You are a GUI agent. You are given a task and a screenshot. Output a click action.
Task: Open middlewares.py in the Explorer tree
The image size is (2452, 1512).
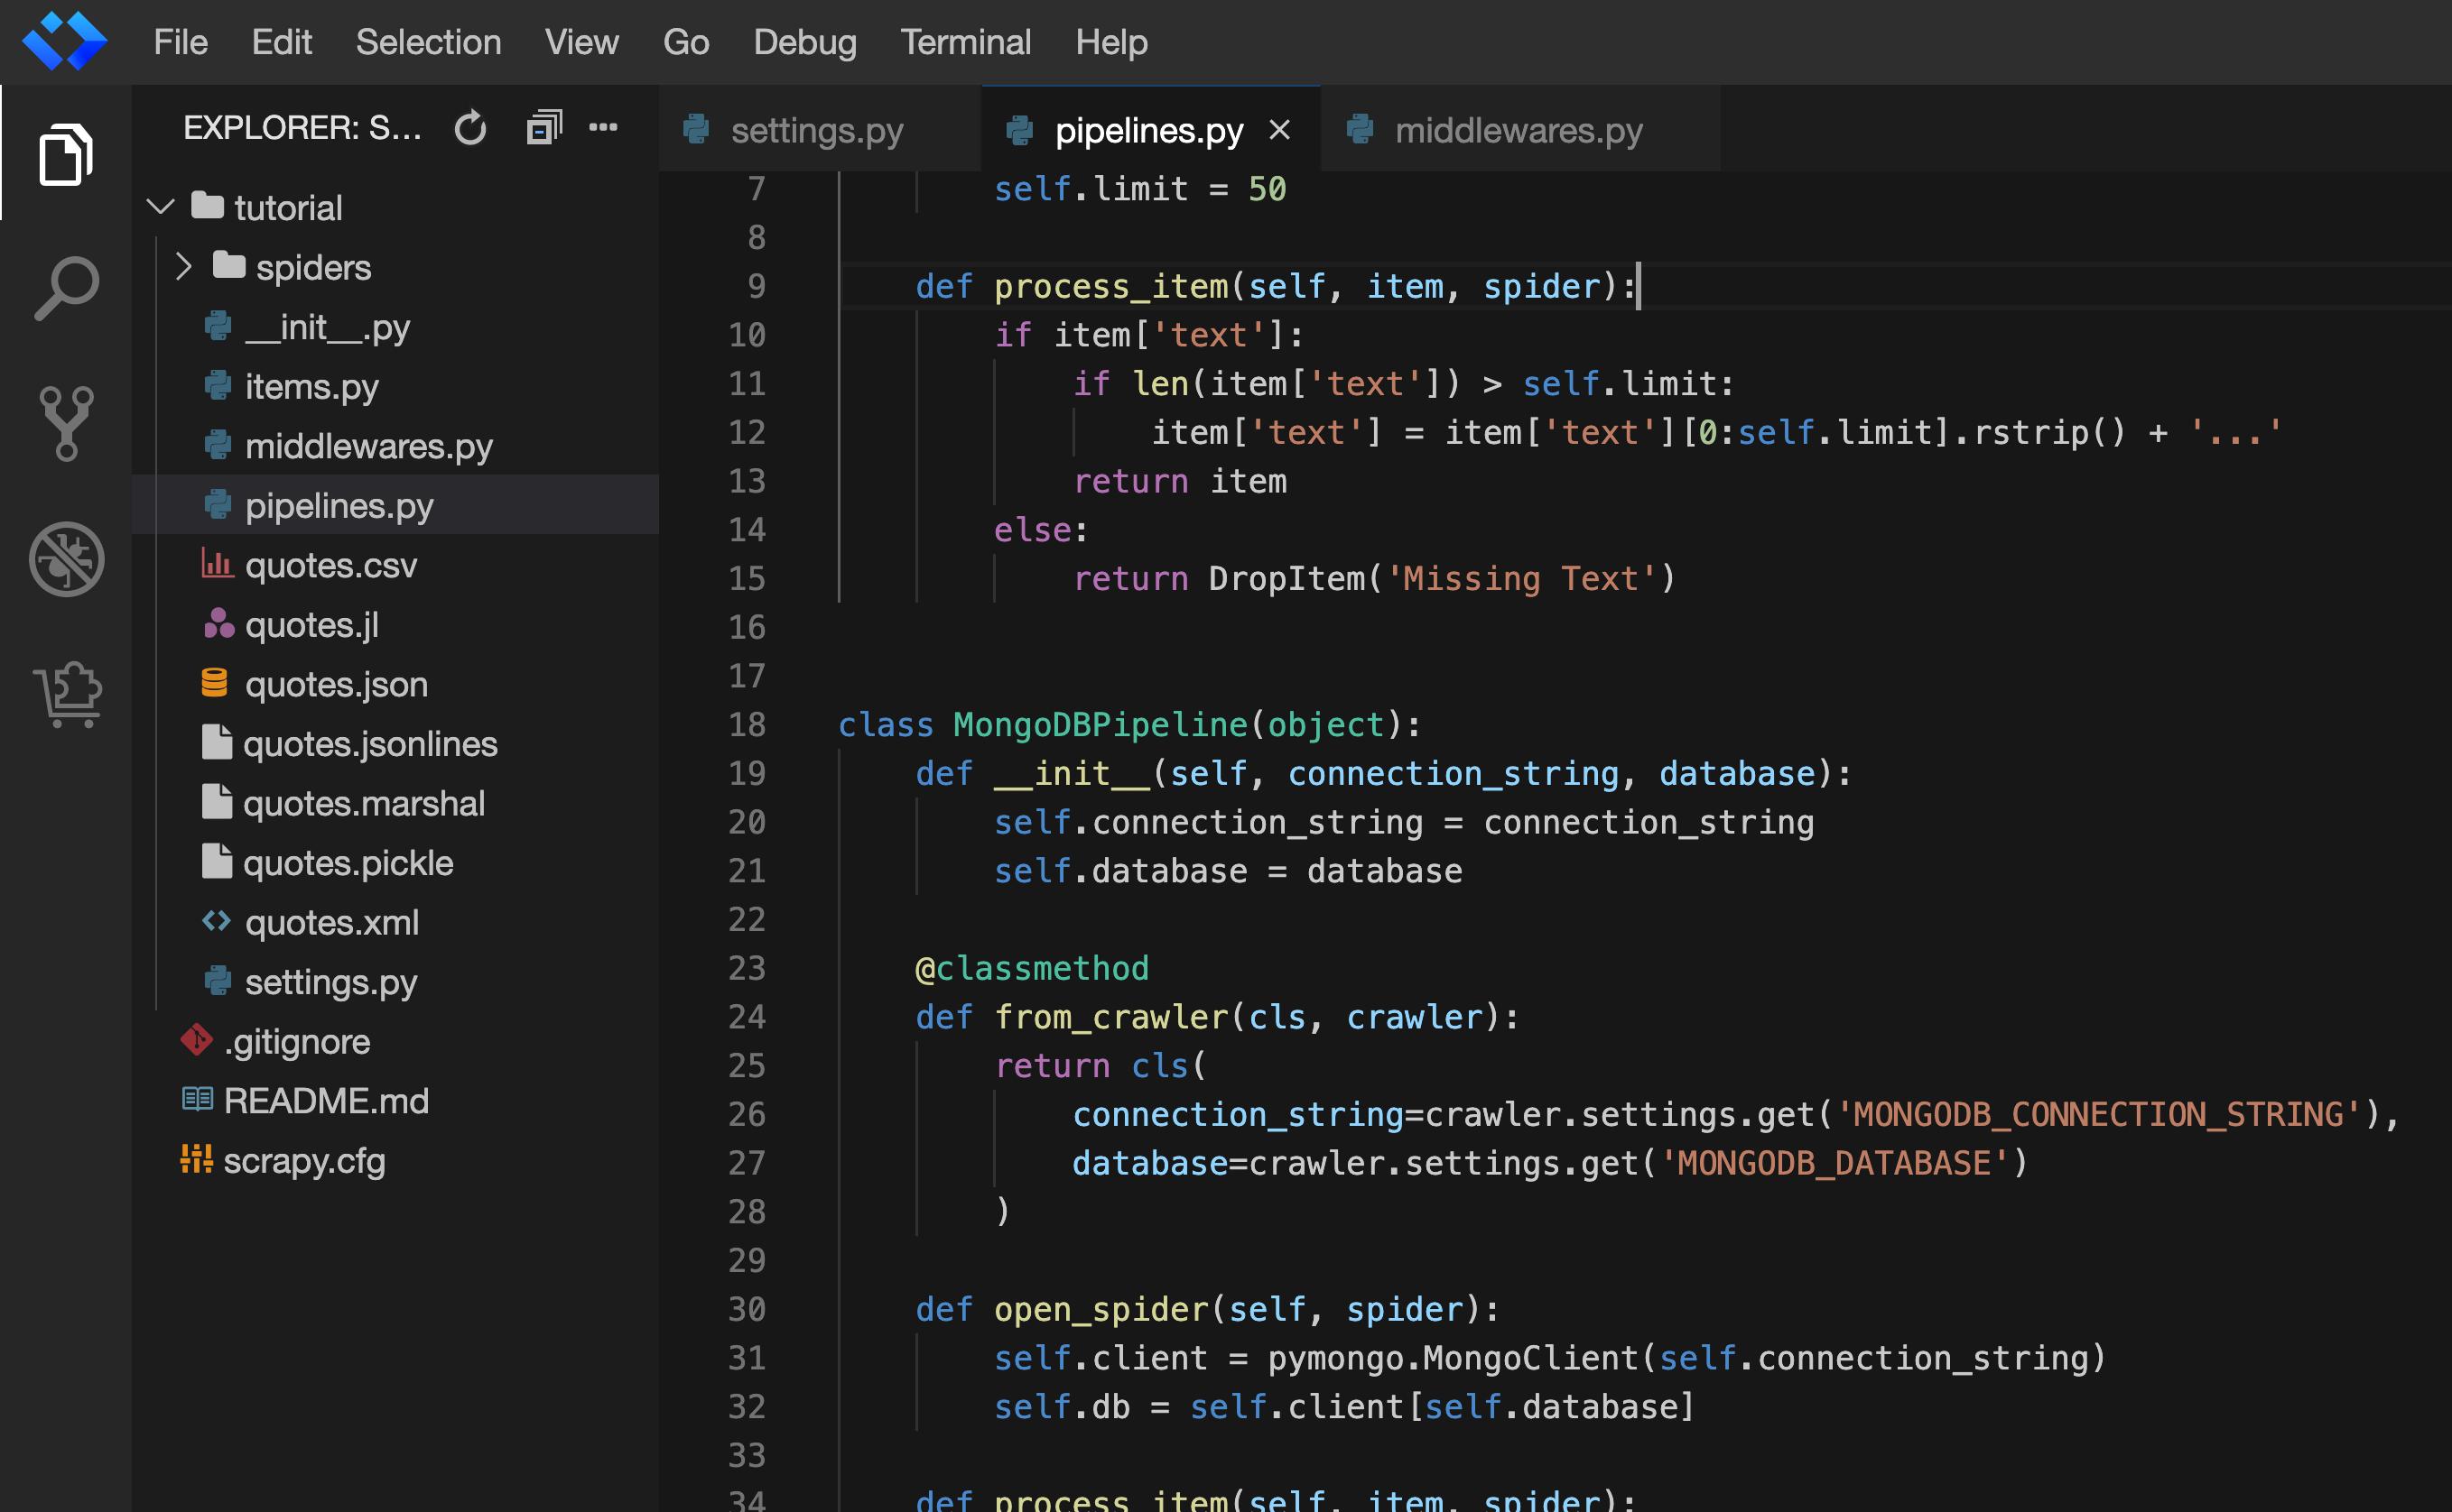pos(395,446)
